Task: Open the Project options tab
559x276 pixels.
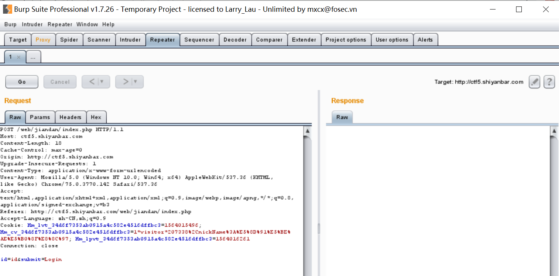Action: click(x=346, y=39)
